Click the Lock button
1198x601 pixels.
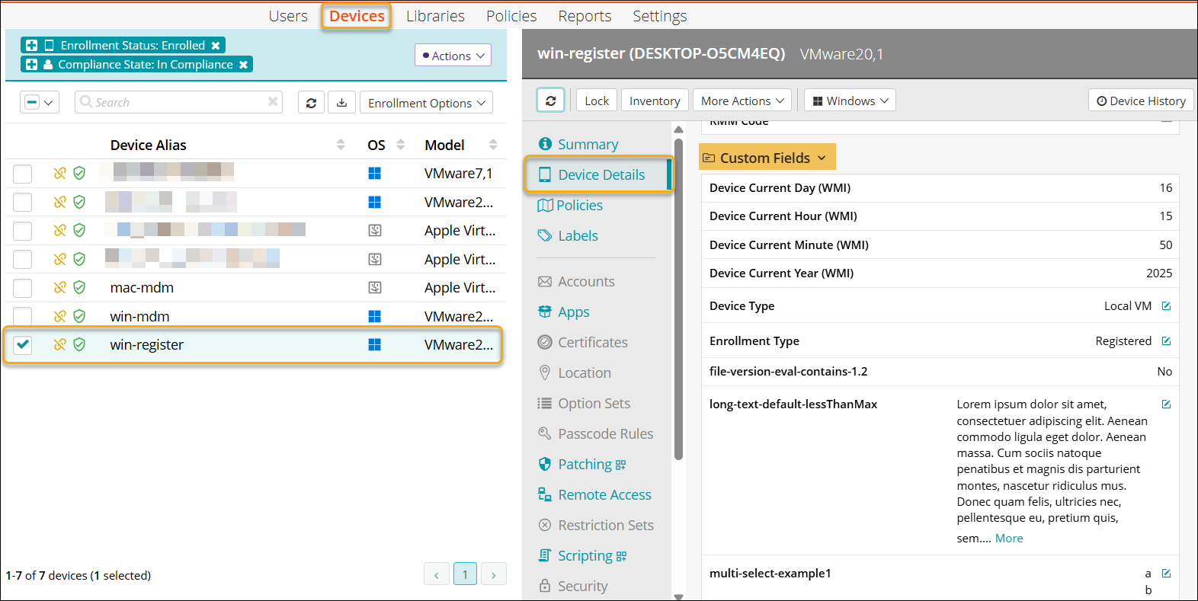pos(596,101)
